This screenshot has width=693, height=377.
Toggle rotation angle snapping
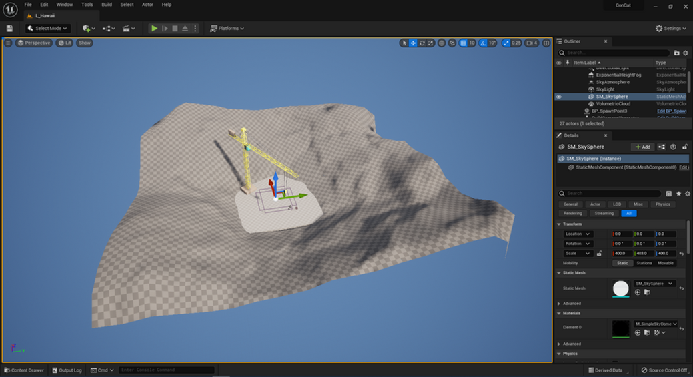click(483, 43)
